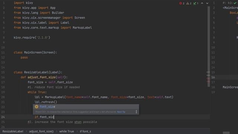Screen dimensions: 238x134
Task: Select font_size completion suggestion
Action: (x=86, y=107)
